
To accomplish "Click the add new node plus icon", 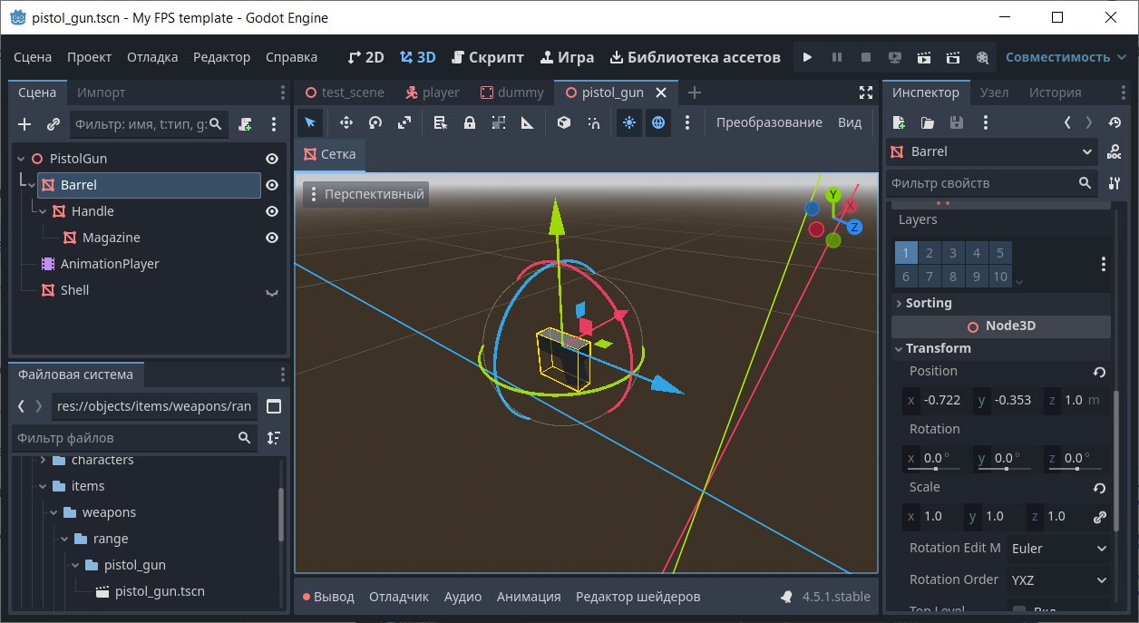I will point(24,124).
